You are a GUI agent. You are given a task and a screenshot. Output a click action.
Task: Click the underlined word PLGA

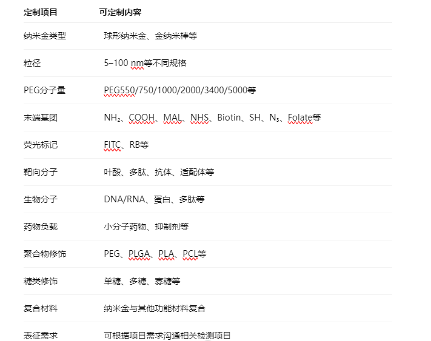(x=139, y=254)
